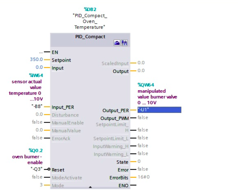Open the PID_Compact configuration window icon
This screenshot has height=193, width=238.
117,43
